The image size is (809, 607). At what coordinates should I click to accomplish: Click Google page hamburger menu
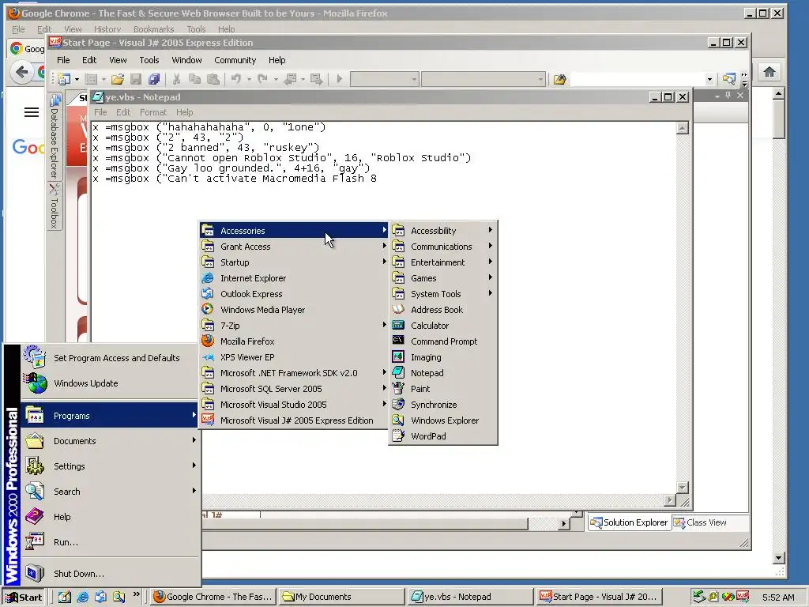point(31,112)
